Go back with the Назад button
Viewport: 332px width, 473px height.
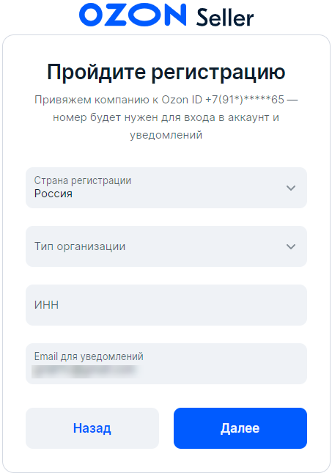click(92, 428)
